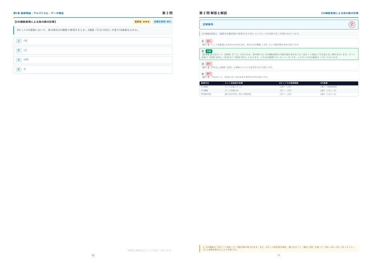Click the 目標正答率: 85% badge
The height and width of the screenshot is (263, 372).
click(162, 22)
